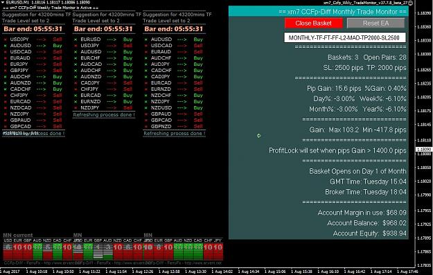433x275 pixels.
Task: Click the 'Pip Gain: 15.6 pips' value
Action: [334, 89]
